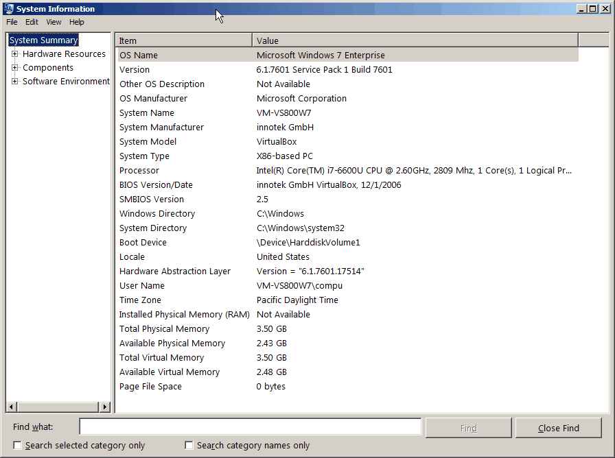Select the Boot Device row
The width and height of the screenshot is (615, 458).
tap(348, 243)
